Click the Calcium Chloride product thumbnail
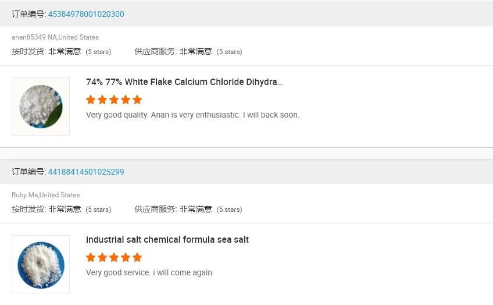This screenshot has height=305, width=493. click(x=41, y=107)
